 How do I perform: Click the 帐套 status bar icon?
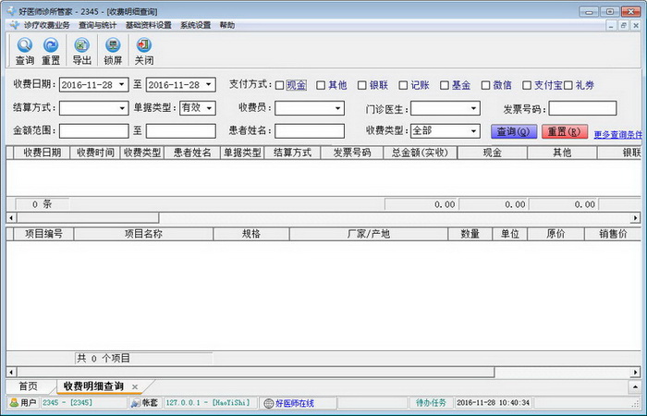point(135,403)
